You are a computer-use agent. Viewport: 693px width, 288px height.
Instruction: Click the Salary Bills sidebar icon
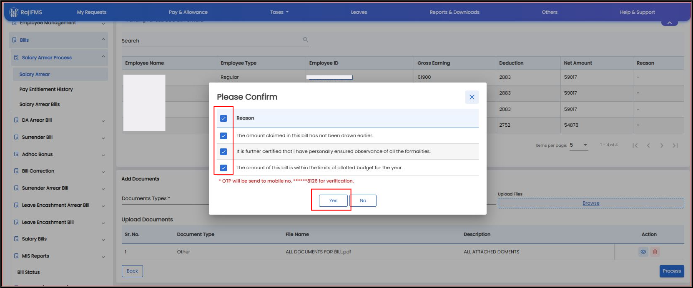(16, 239)
